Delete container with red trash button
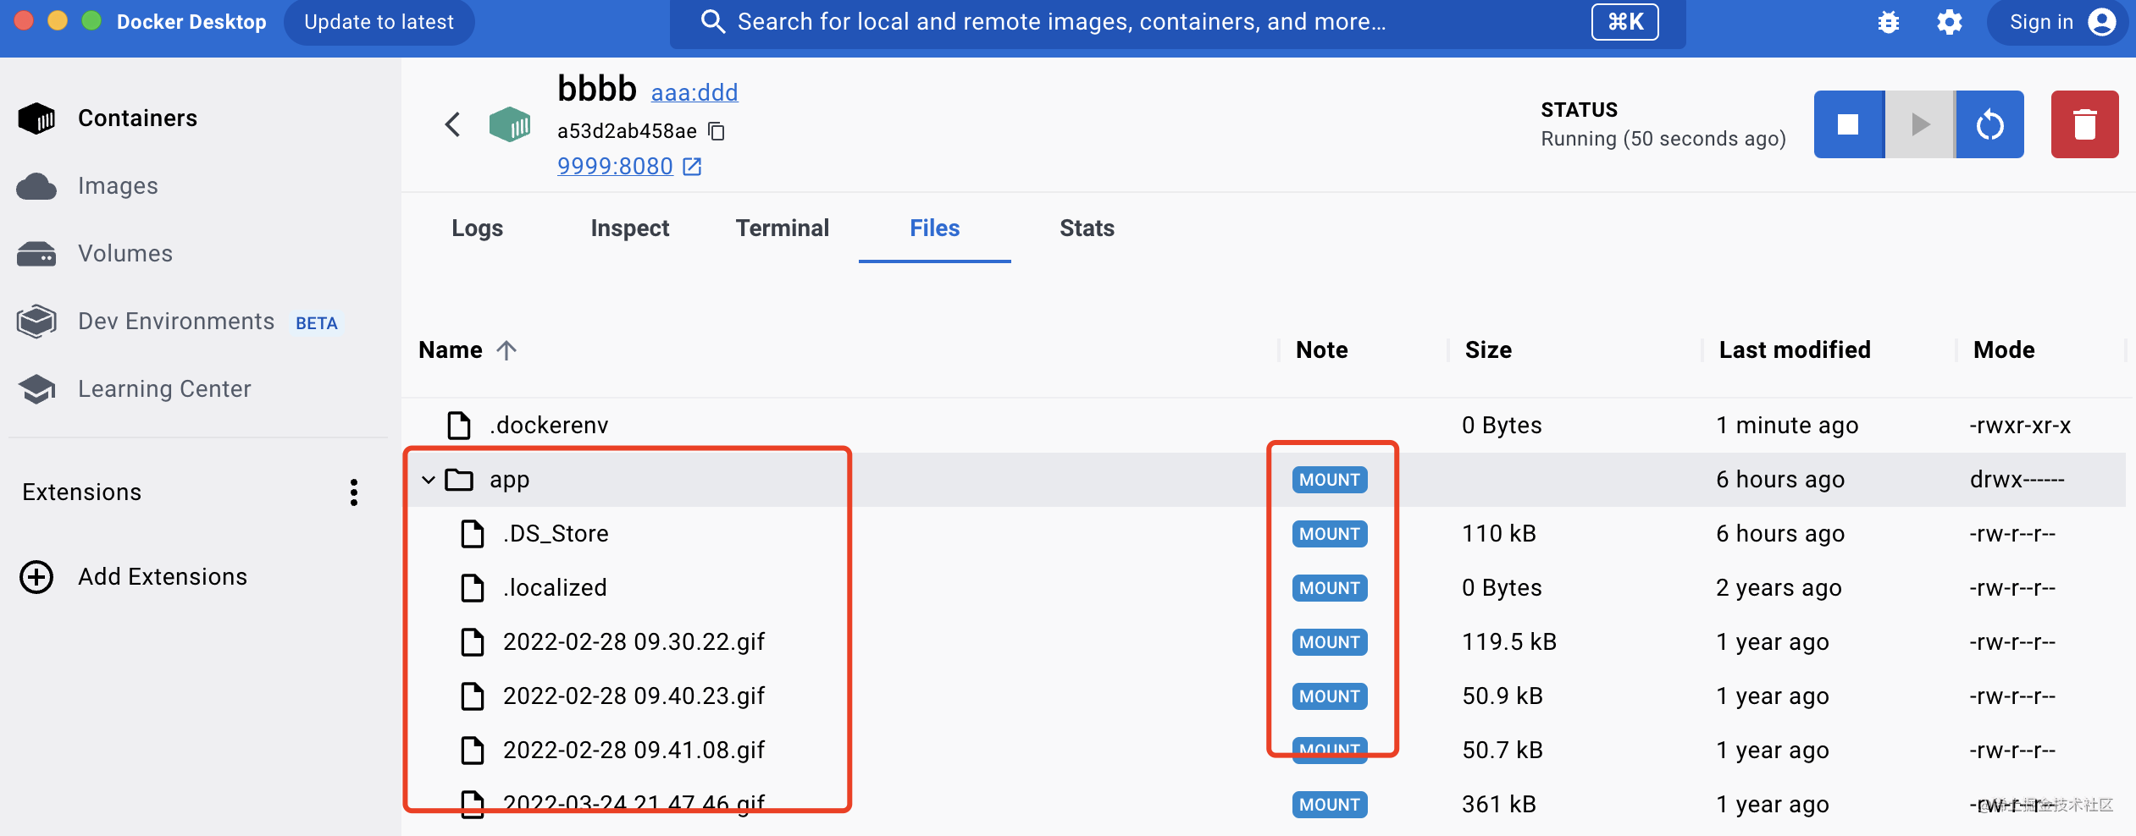 [2083, 124]
